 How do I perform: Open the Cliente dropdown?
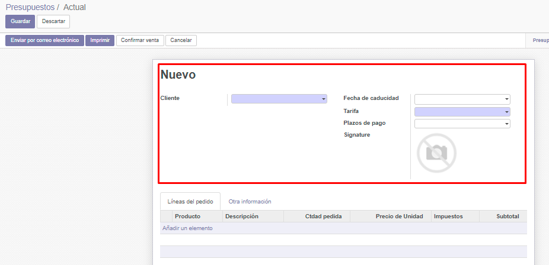point(279,99)
